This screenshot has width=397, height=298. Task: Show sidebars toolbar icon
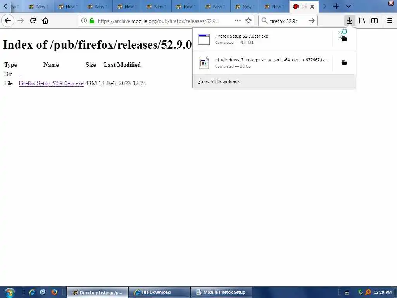tap(375, 21)
